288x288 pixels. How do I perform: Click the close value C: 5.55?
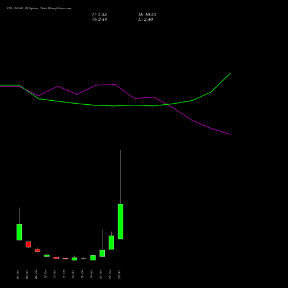click(100, 15)
